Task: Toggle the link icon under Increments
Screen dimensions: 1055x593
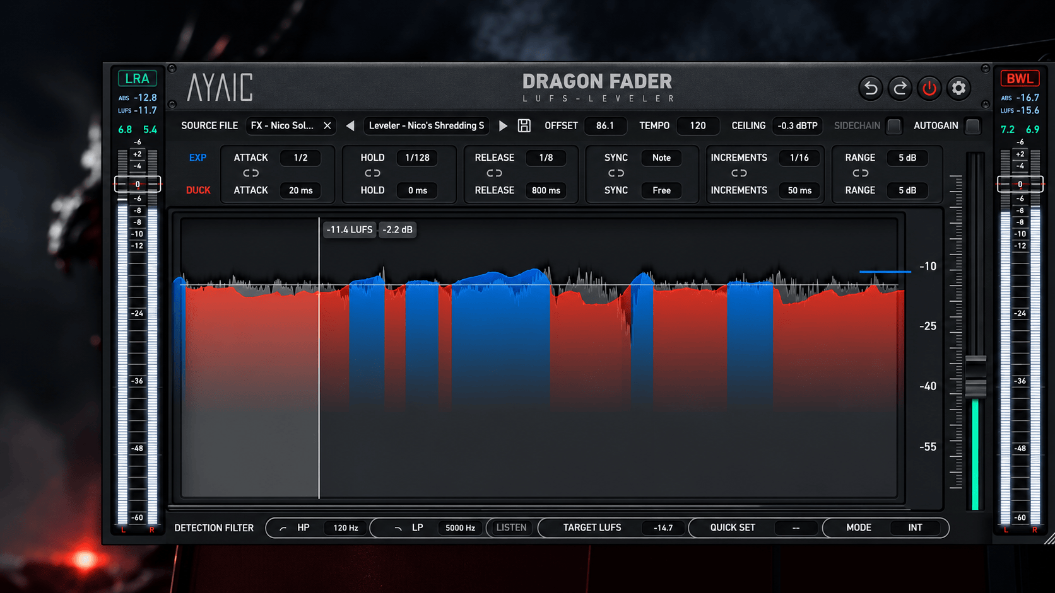Action: pyautogui.click(x=739, y=173)
